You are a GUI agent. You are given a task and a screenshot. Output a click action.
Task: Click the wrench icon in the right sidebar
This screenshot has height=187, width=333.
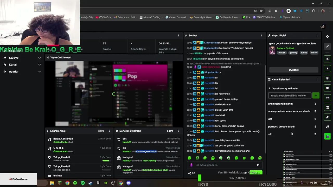328,117
